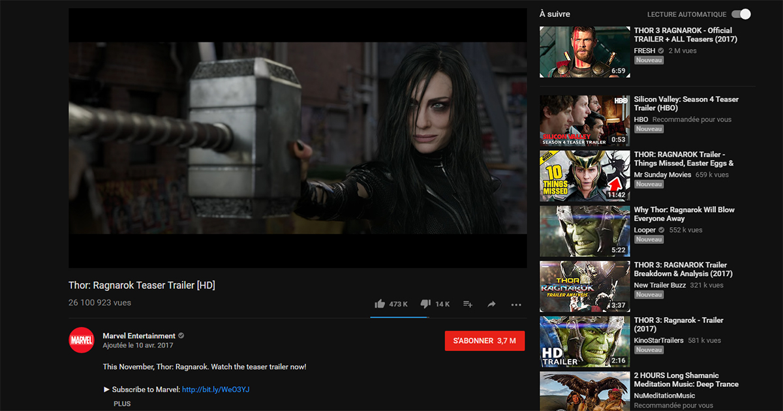Open the Silicon Valley Season 4 thumbnail
This screenshot has height=411, width=783.
(585, 121)
